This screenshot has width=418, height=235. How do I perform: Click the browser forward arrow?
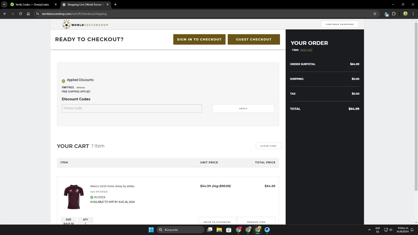(13, 14)
